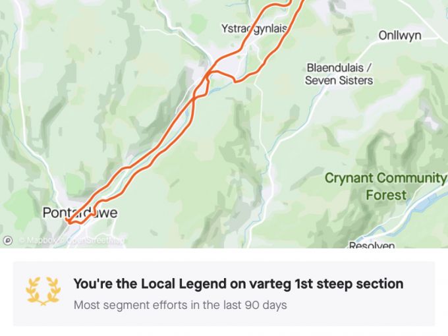
Task: Open the Mapbox attribution link
Action: point(38,241)
